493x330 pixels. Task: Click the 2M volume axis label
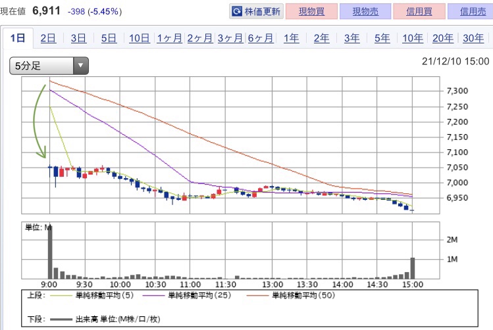point(452,240)
